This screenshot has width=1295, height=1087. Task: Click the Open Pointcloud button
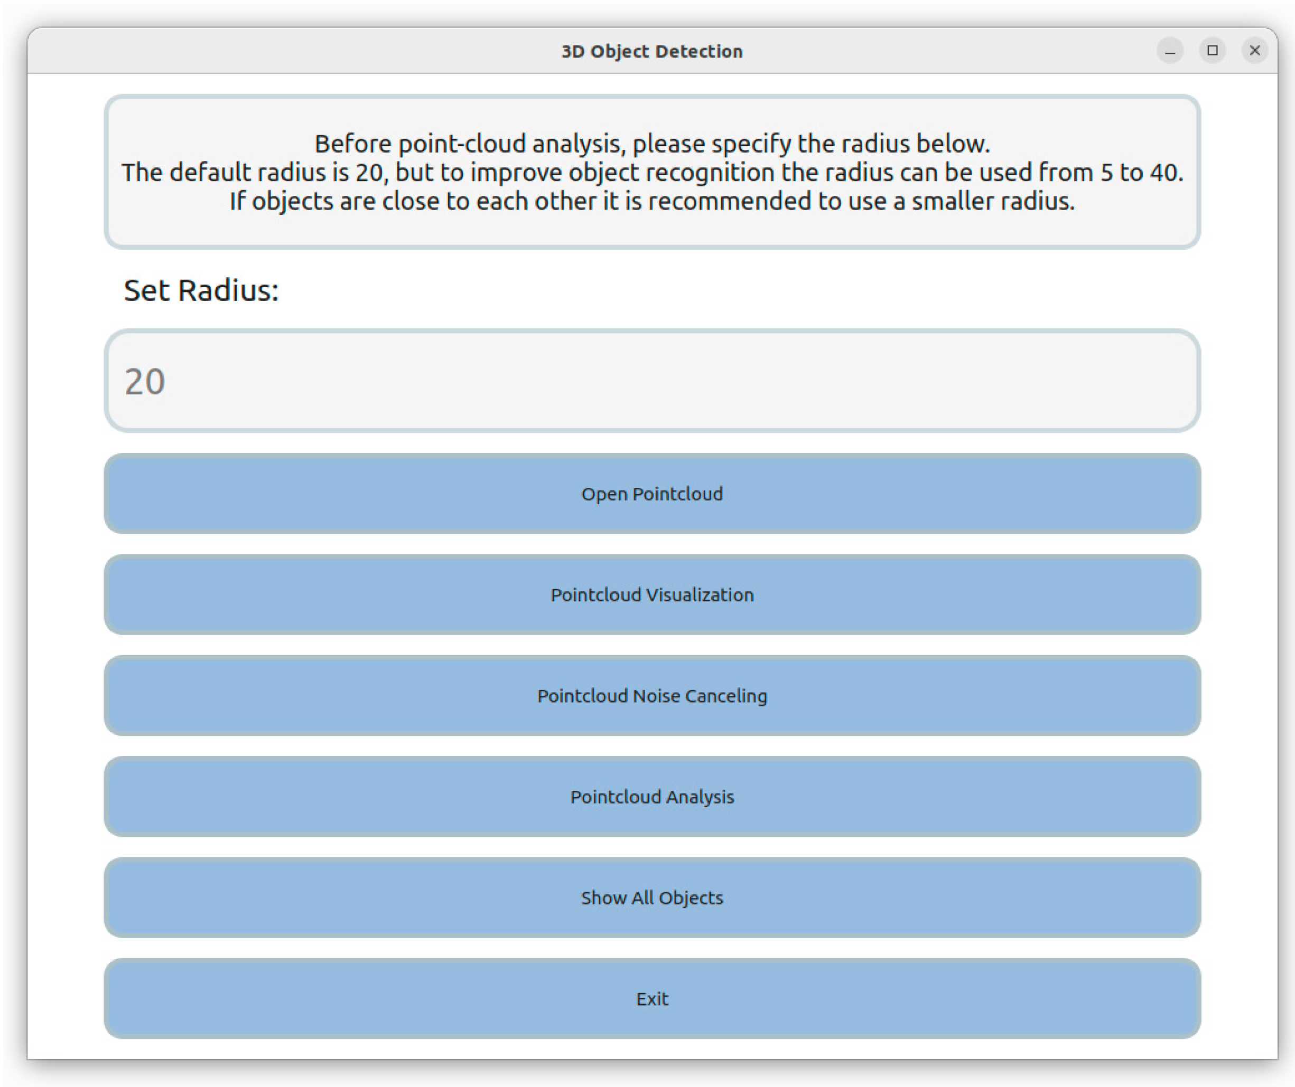(652, 494)
